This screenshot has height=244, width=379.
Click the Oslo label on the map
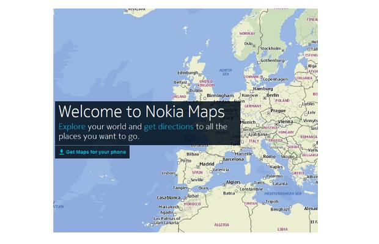point(248,44)
